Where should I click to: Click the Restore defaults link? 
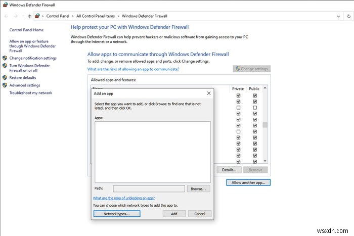click(x=23, y=78)
